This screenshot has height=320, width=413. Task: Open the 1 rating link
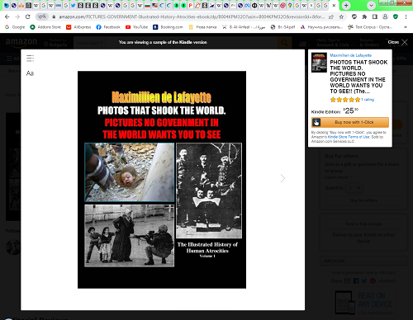point(368,100)
